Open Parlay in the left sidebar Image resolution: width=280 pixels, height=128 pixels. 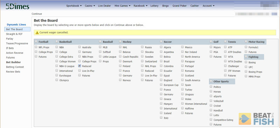[x=10, y=39]
